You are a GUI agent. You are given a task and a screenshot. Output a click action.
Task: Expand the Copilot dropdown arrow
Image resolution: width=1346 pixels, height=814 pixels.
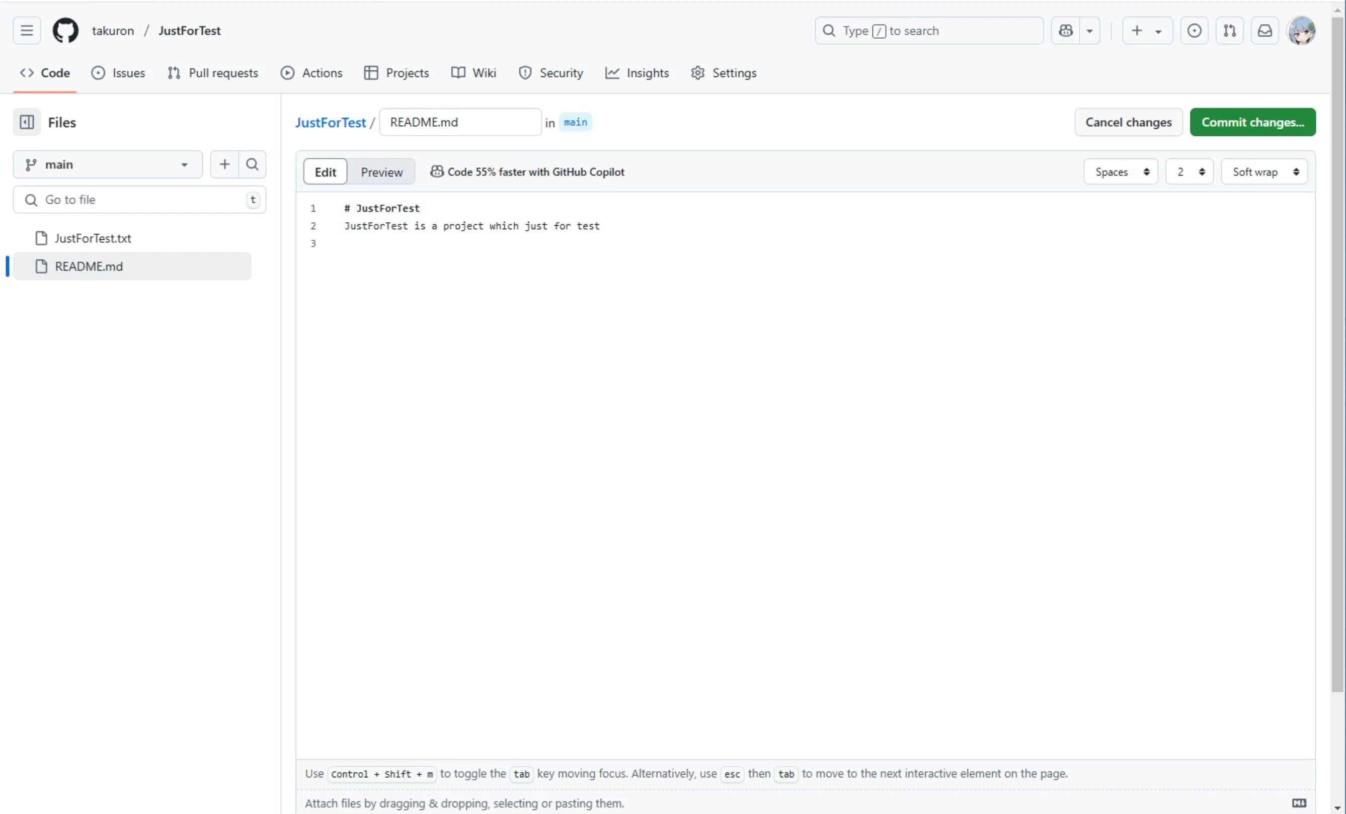click(1090, 31)
